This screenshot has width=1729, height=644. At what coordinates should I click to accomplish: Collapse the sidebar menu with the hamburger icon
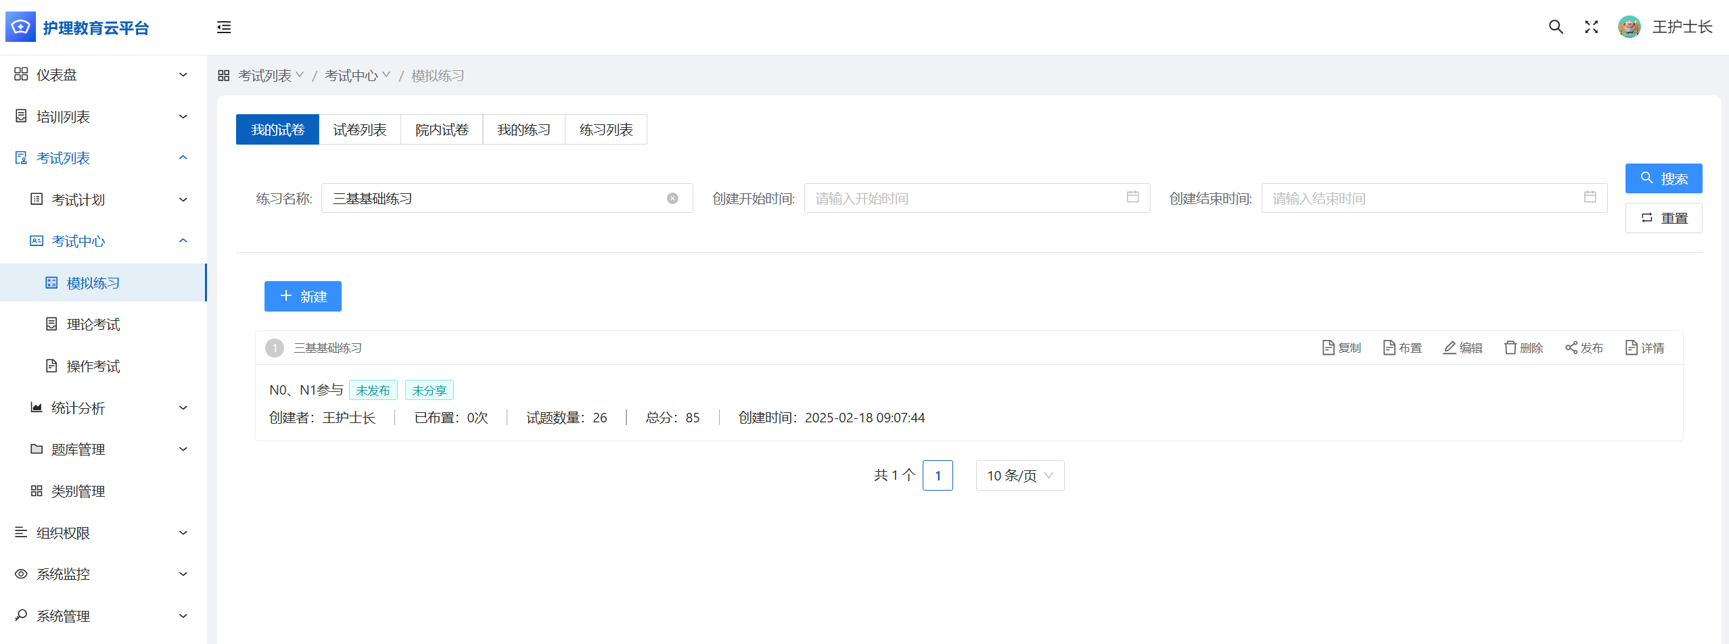(x=224, y=27)
